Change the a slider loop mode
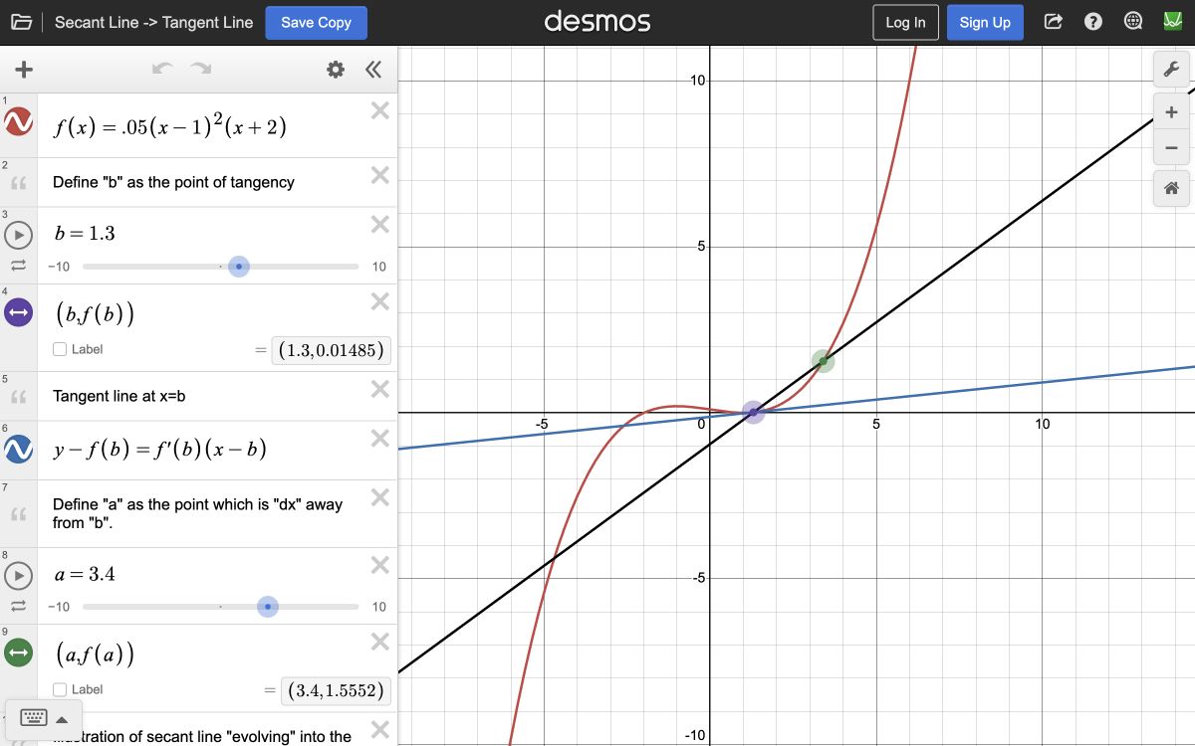This screenshot has height=746, width=1195. [19, 606]
